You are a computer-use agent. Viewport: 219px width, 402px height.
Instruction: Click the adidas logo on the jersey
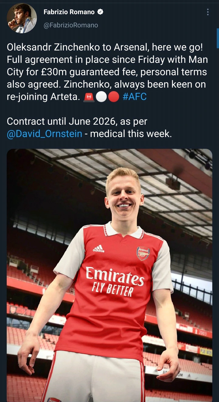point(99,249)
